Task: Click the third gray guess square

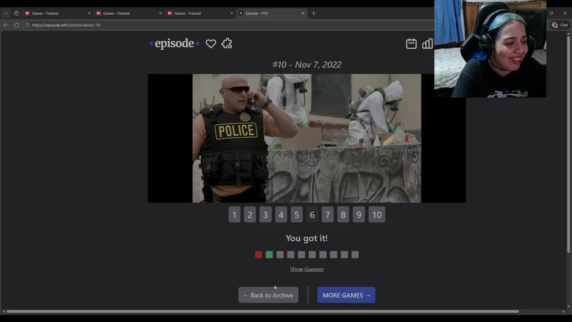Action: click(280, 254)
